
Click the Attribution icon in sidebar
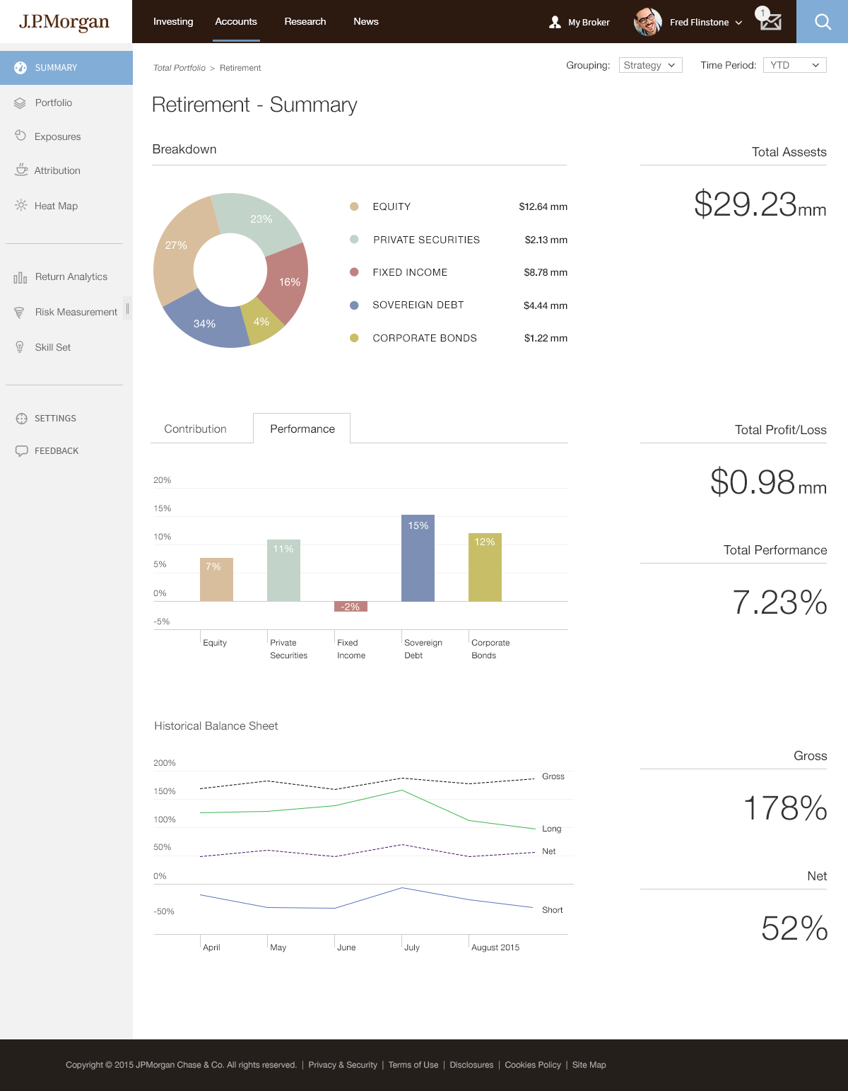[x=21, y=170]
